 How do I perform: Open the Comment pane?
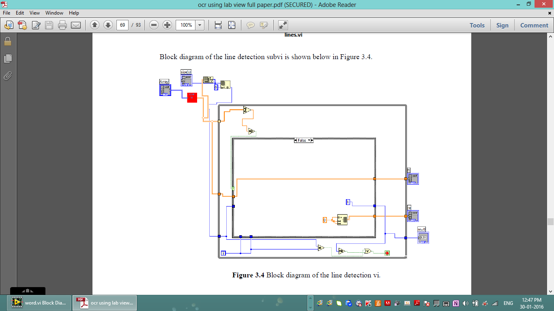pos(534,25)
